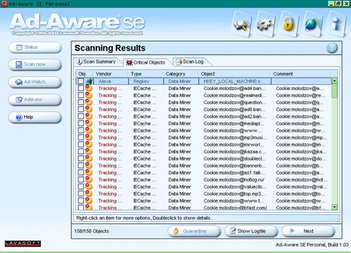This screenshot has height=253, width=351.
Task: Check the box for cookie molodzov@mp3musi
Action: 81,138
